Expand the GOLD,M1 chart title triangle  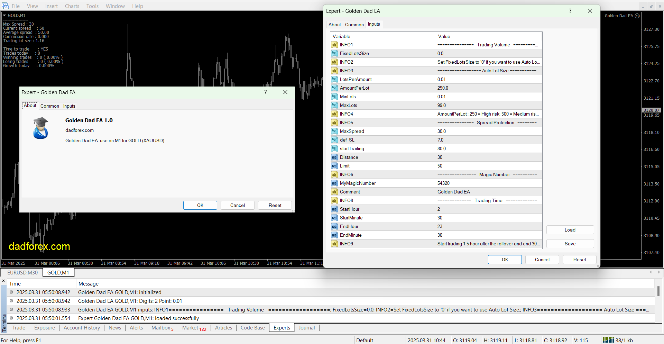coord(4,16)
